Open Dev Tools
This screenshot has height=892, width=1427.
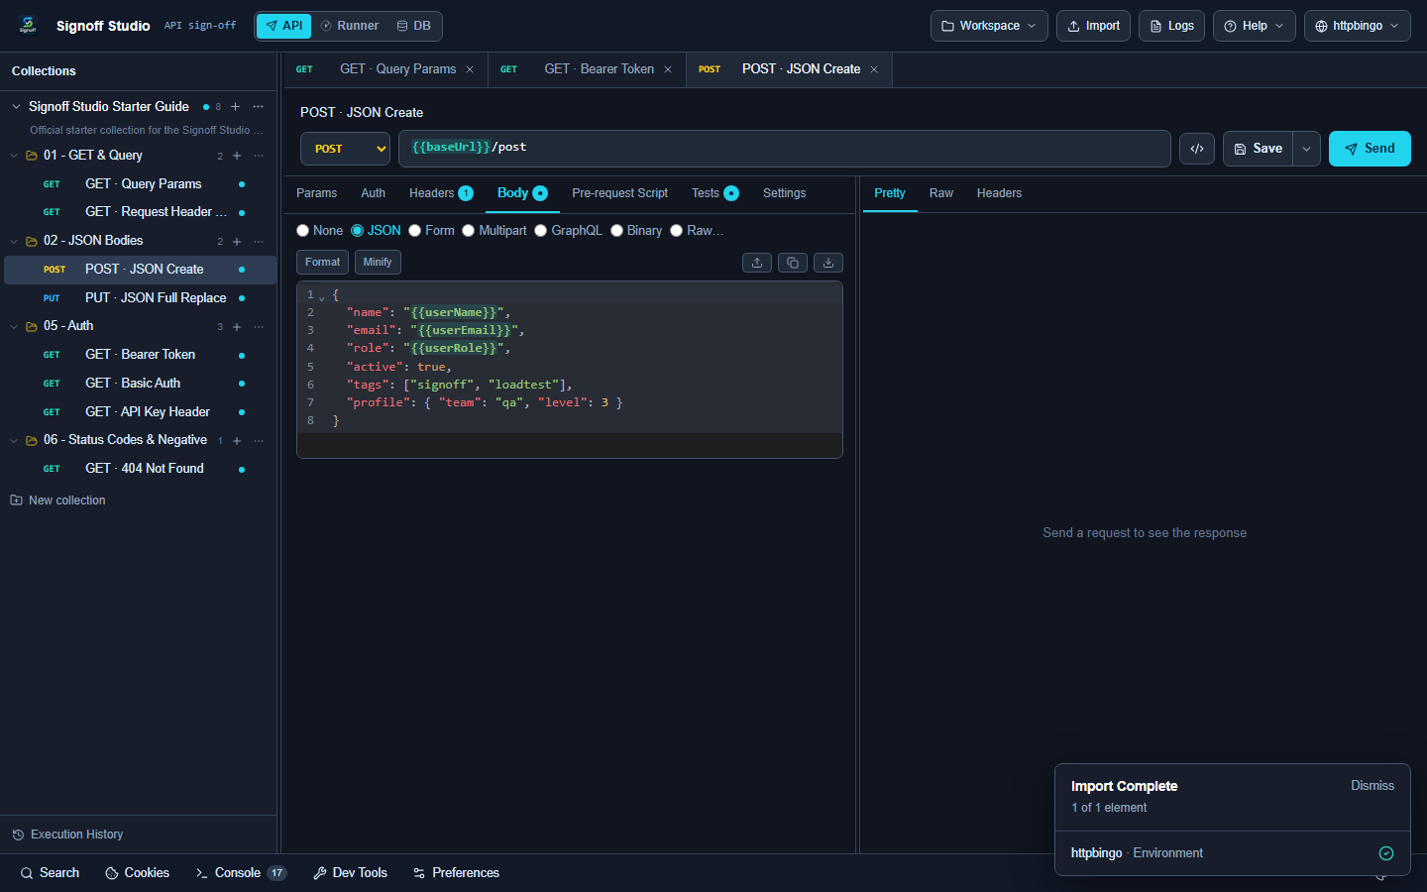coord(350,873)
